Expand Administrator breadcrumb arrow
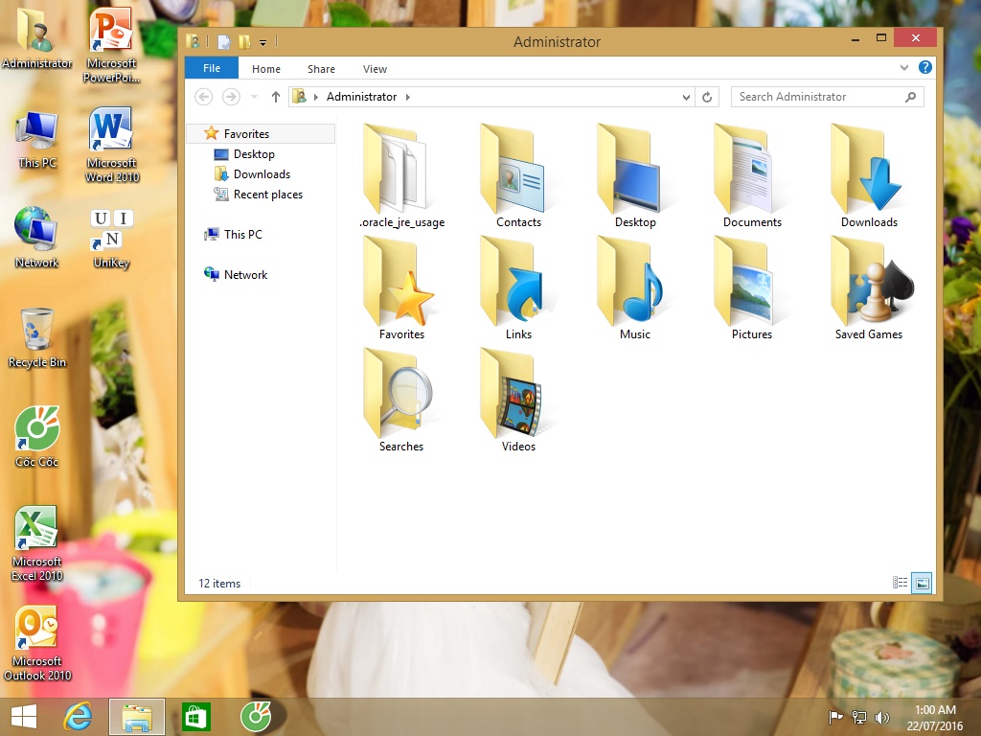Screen dimensions: 981x736 [408, 97]
